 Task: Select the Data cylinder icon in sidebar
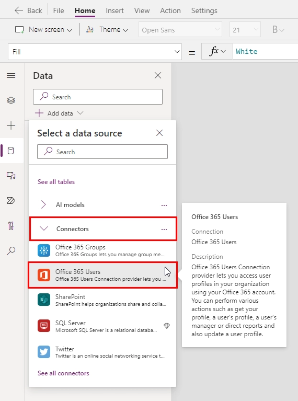pyautogui.click(x=11, y=151)
